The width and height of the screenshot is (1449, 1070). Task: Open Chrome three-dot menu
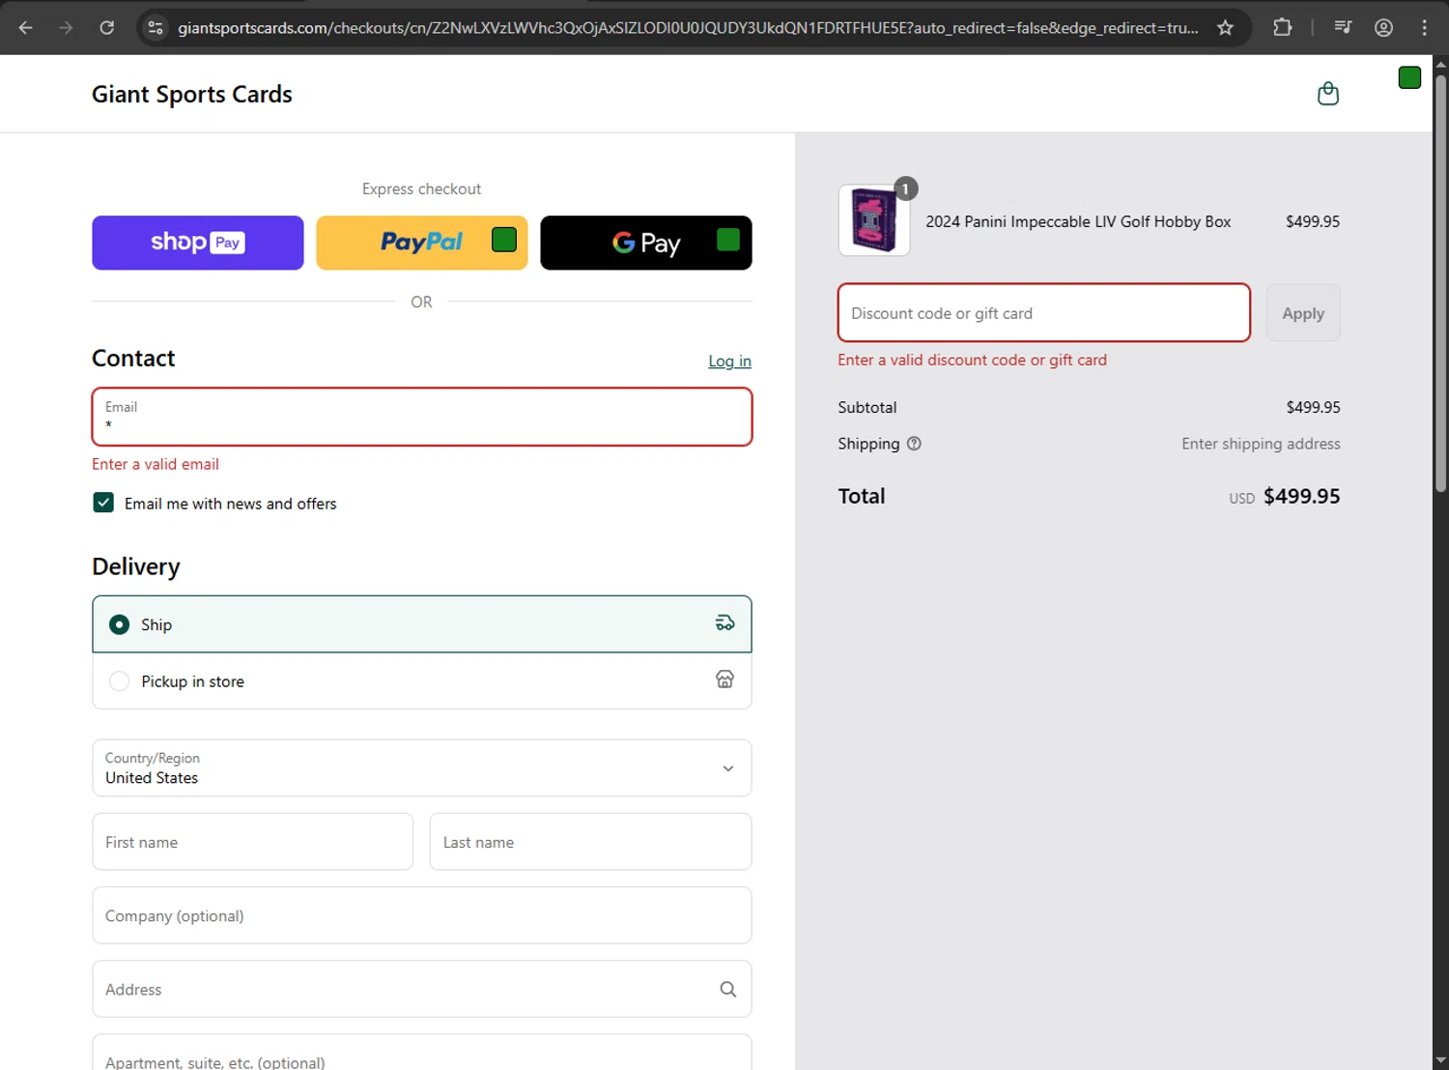[x=1424, y=27]
